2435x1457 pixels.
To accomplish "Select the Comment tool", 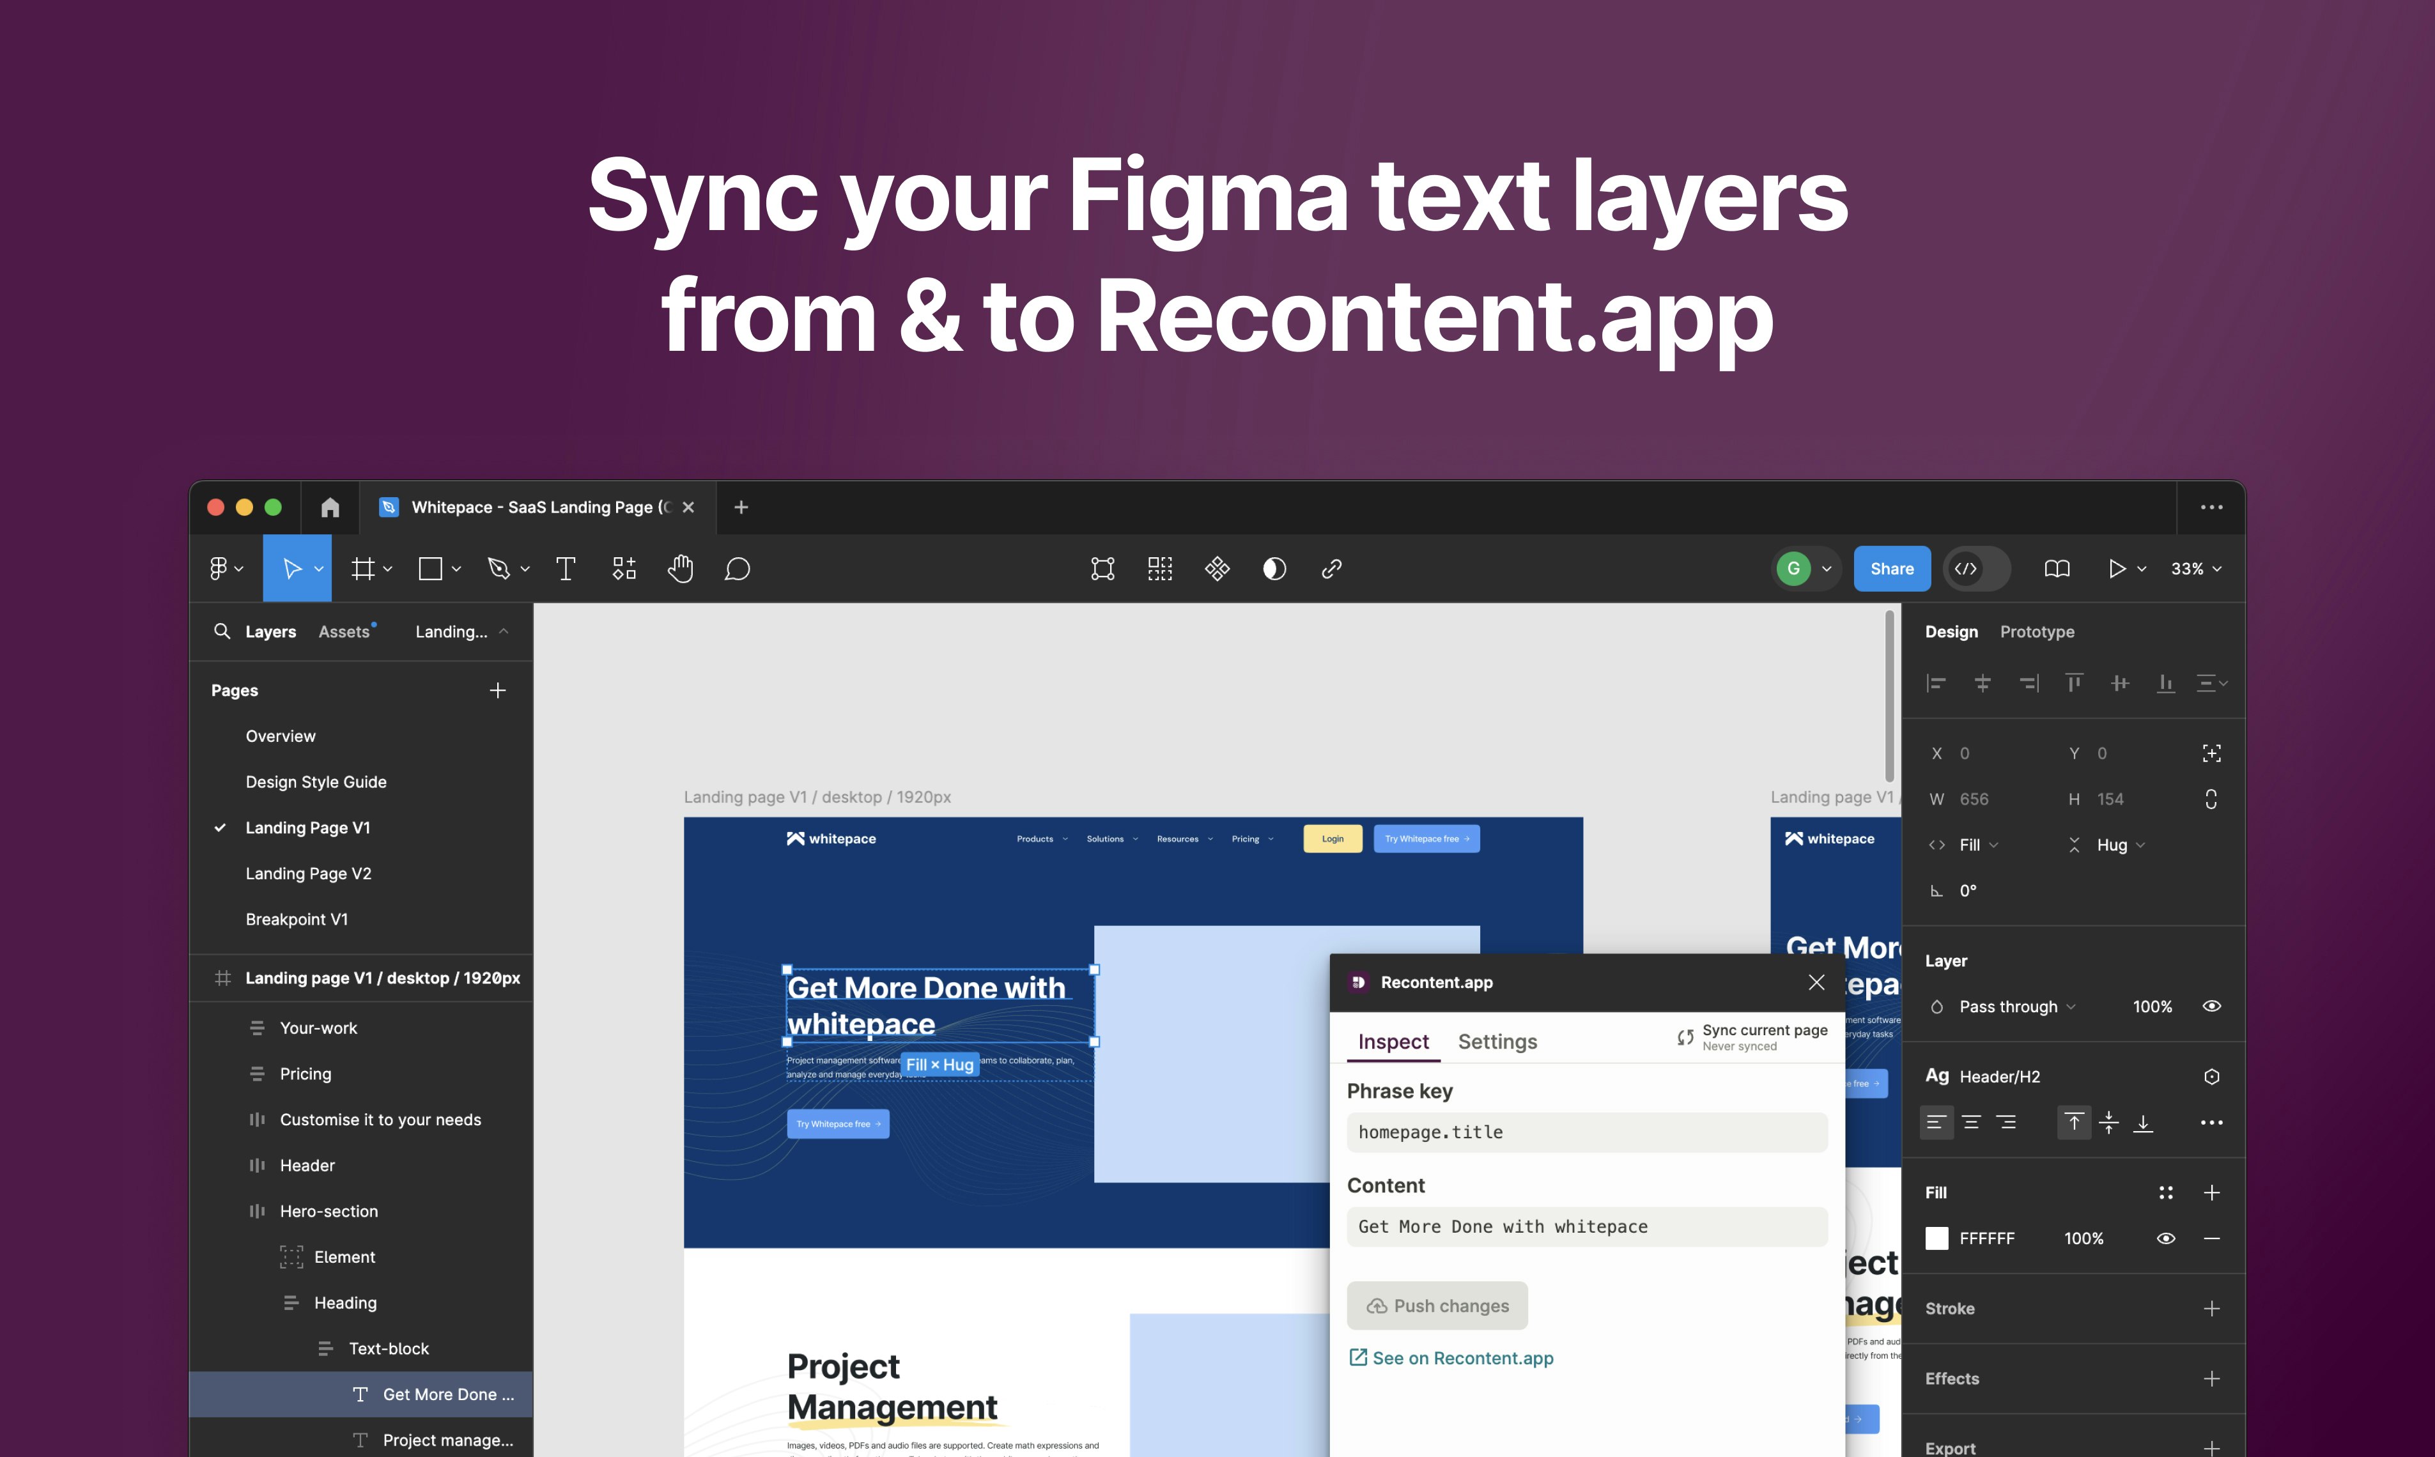I will [x=738, y=569].
